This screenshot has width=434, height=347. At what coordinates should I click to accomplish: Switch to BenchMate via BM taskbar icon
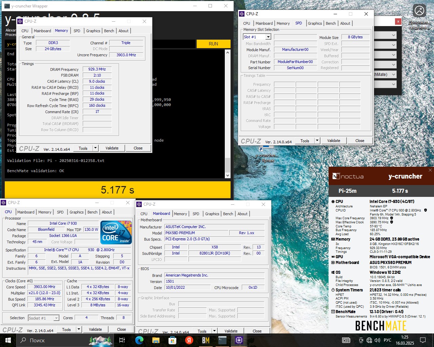click(x=206, y=340)
